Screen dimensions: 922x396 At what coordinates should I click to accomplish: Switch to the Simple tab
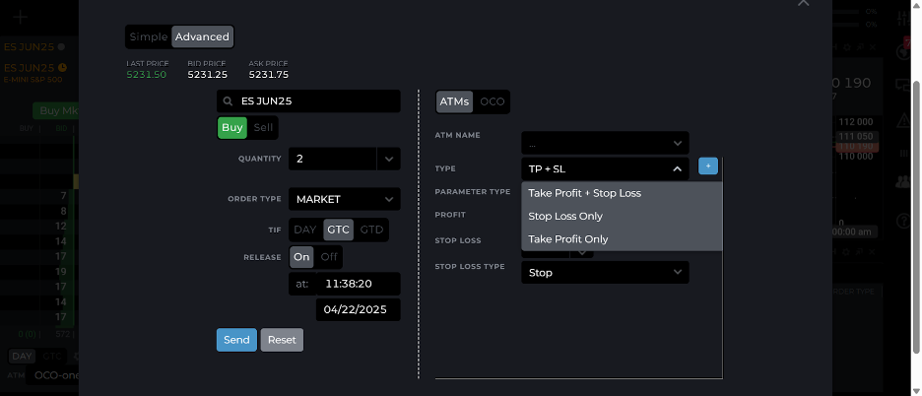[x=149, y=36]
